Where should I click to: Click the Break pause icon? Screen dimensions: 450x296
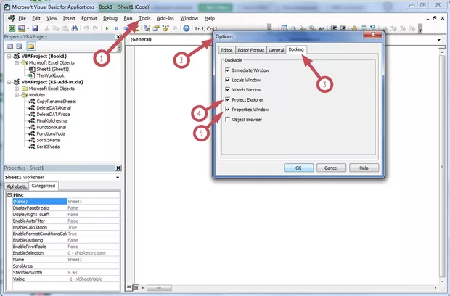coord(117,28)
